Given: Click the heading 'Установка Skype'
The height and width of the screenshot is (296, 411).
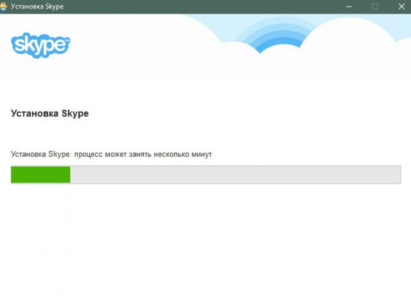Looking at the screenshot, I should click(x=50, y=114).
